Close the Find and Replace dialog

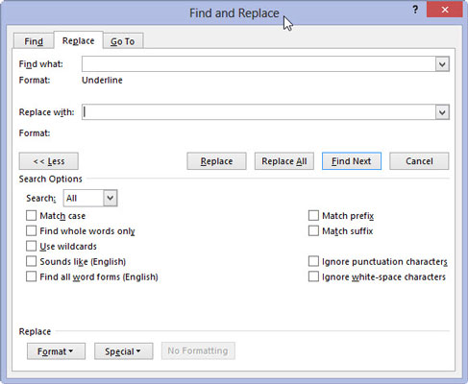pos(445,10)
